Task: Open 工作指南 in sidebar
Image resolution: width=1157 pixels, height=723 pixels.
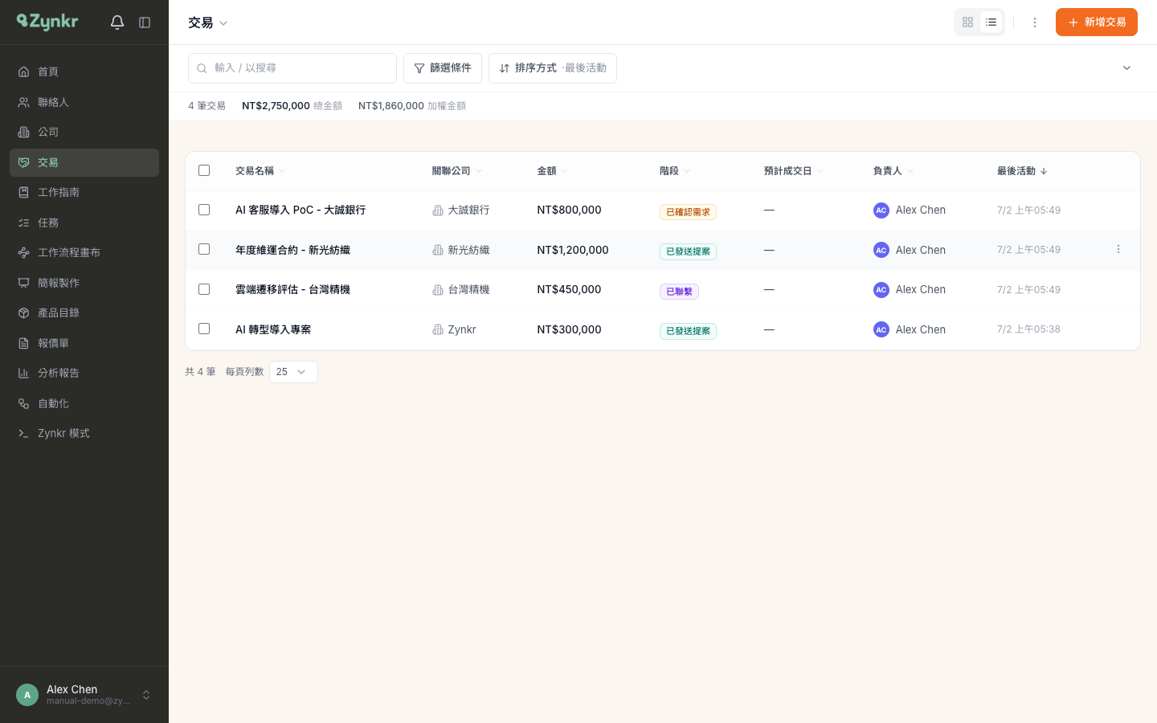Action: pos(84,192)
